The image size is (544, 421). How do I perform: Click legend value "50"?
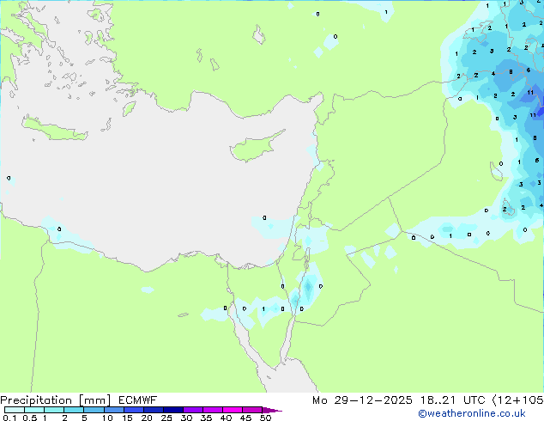coord(265,418)
